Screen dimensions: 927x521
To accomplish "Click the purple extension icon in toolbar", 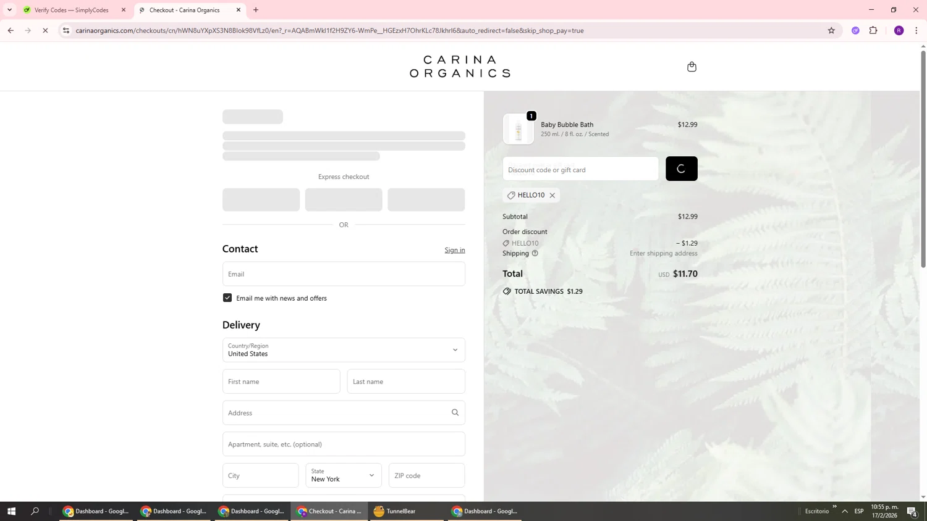I will [x=855, y=30].
